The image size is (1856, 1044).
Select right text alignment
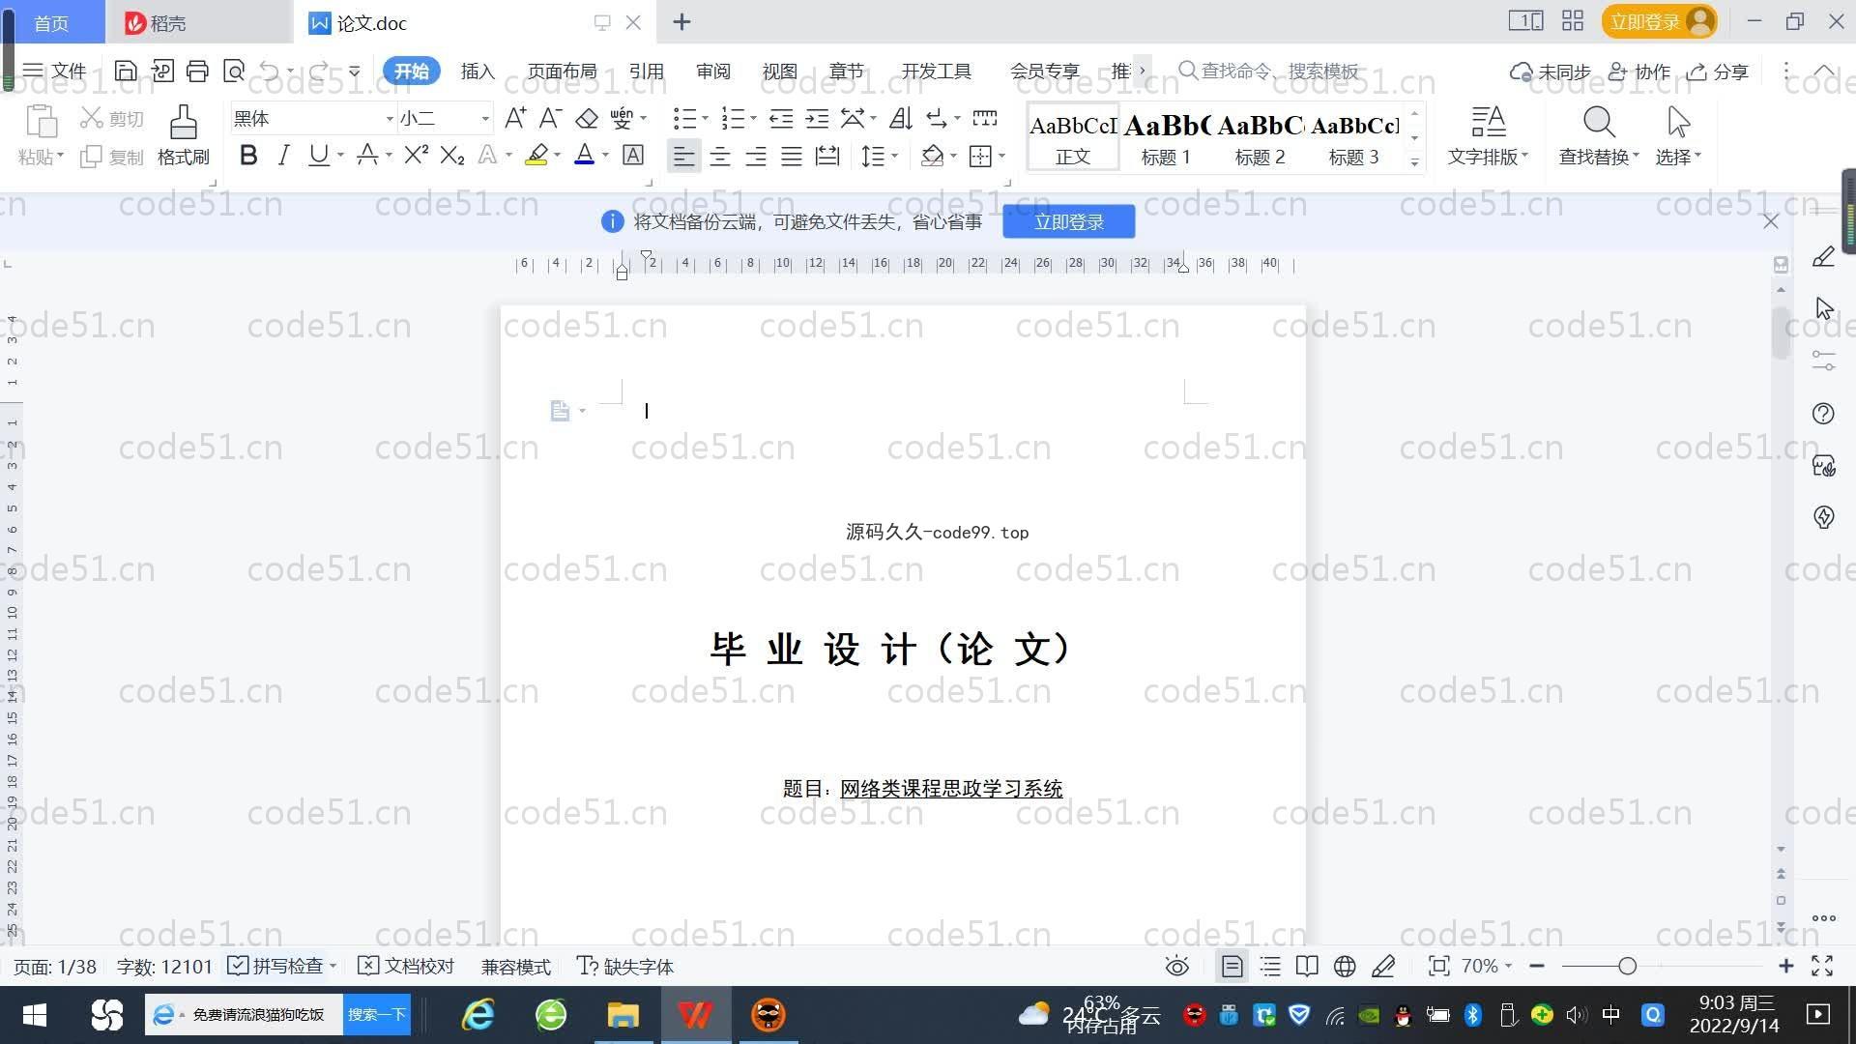tap(756, 156)
